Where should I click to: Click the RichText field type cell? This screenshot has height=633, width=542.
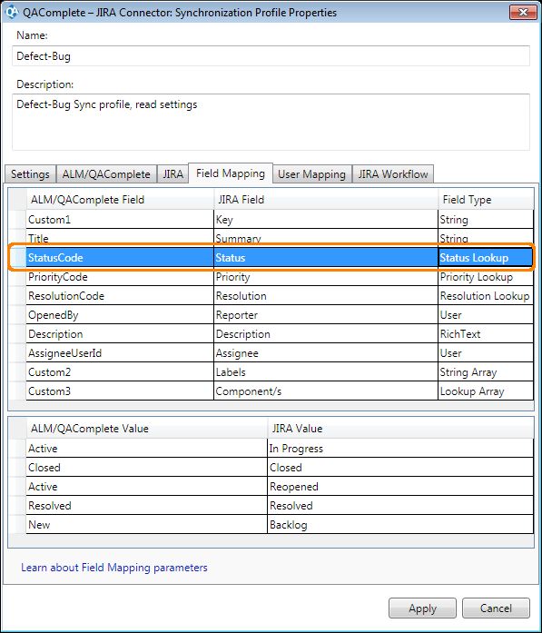coord(486,334)
